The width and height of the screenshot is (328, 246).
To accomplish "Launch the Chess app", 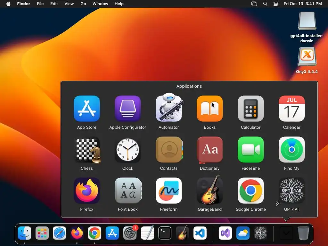I will (87, 150).
